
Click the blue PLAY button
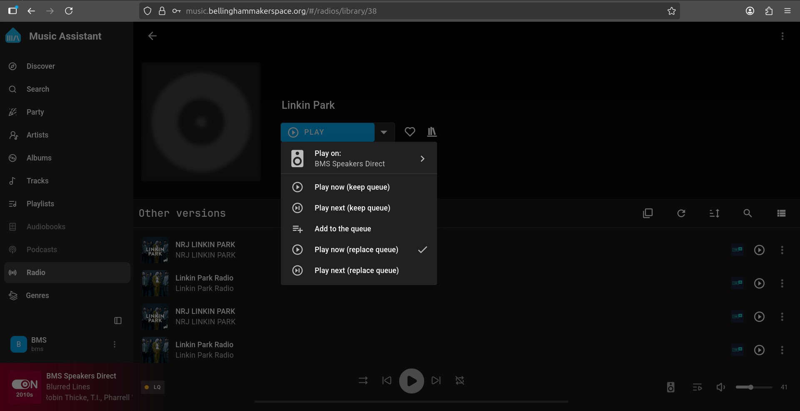click(327, 132)
